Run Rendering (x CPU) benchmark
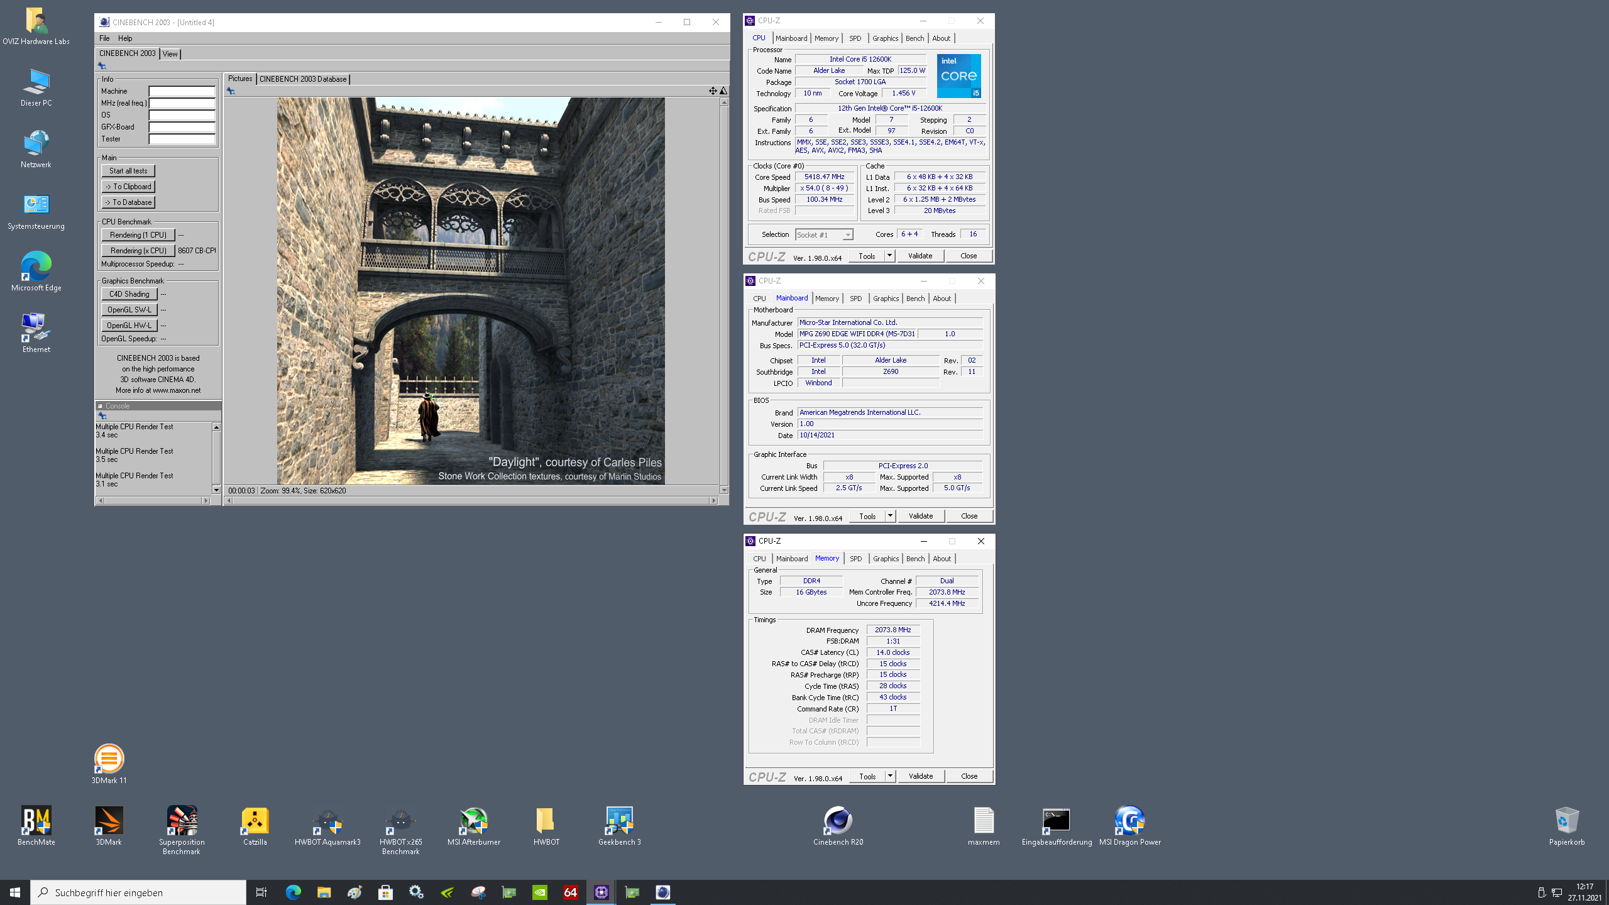 [138, 251]
